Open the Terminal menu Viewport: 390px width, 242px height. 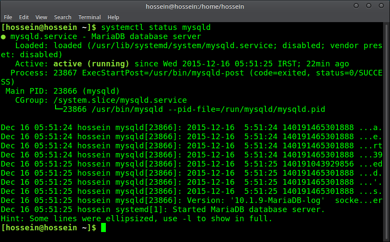click(x=89, y=17)
